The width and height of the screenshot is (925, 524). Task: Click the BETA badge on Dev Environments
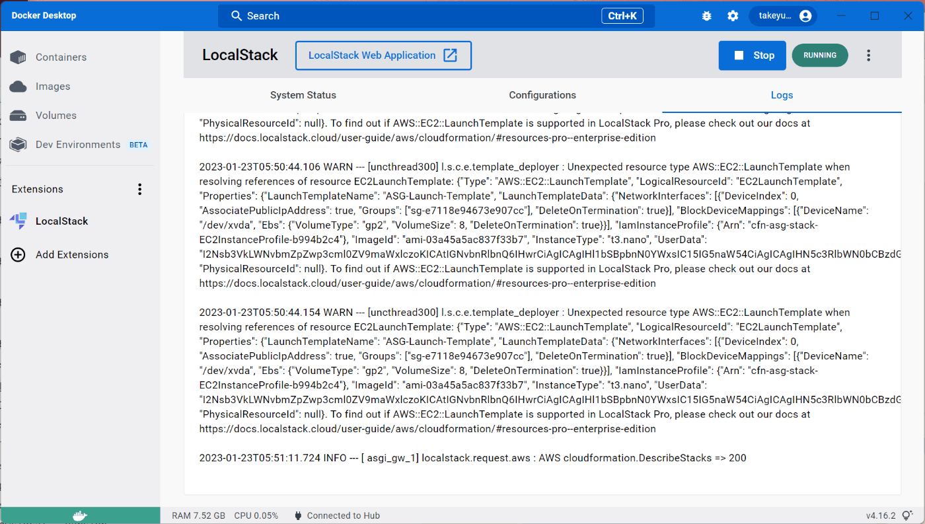[x=139, y=145]
